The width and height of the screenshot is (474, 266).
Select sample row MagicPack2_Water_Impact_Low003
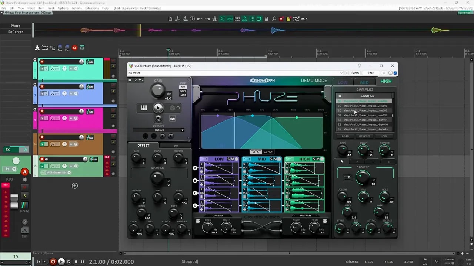364,106
